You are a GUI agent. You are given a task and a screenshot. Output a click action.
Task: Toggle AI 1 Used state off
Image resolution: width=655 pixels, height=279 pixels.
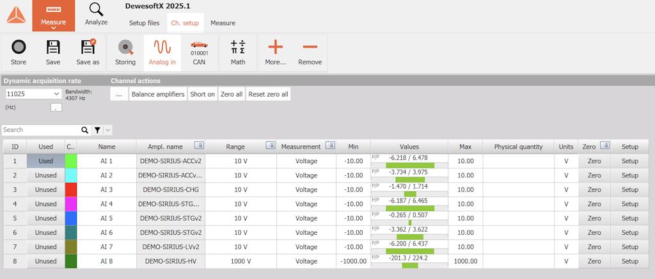click(46, 161)
